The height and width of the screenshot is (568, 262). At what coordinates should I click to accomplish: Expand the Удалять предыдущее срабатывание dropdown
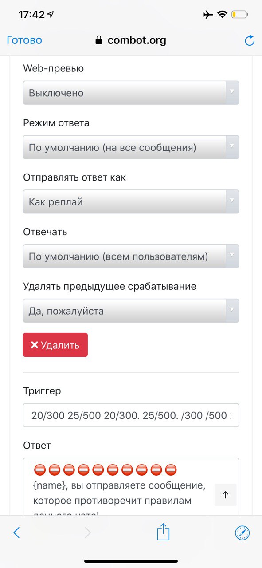pos(131,311)
